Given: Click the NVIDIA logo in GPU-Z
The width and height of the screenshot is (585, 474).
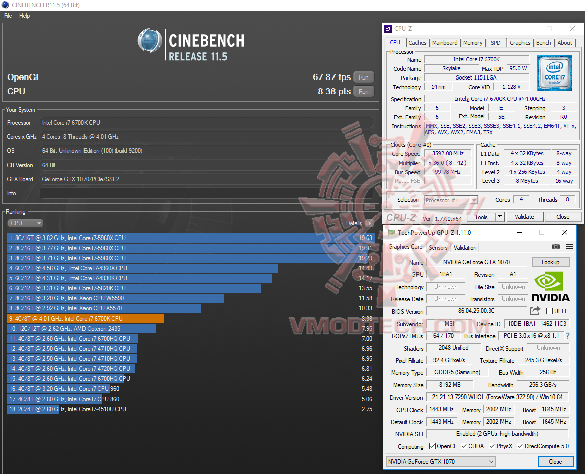Looking at the screenshot, I should point(550,286).
